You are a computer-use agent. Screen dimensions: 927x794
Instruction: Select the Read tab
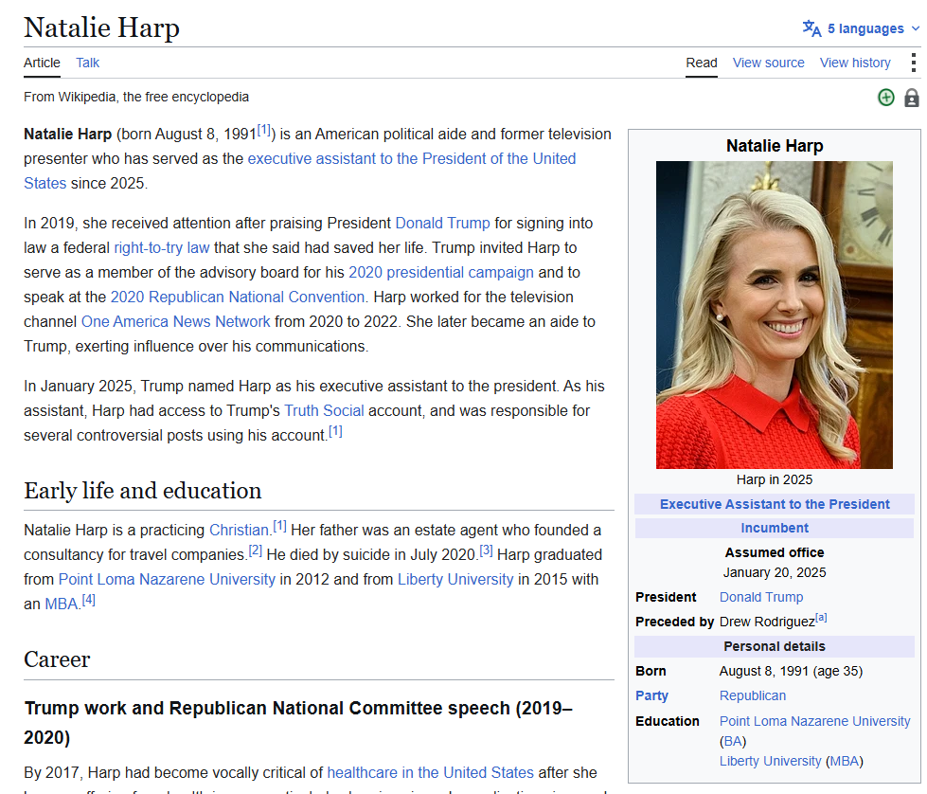click(x=701, y=63)
